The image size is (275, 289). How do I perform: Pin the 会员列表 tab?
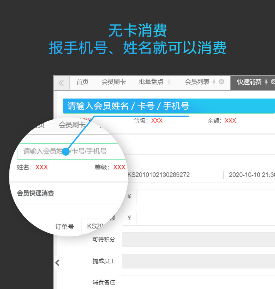pyautogui.click(x=214, y=82)
